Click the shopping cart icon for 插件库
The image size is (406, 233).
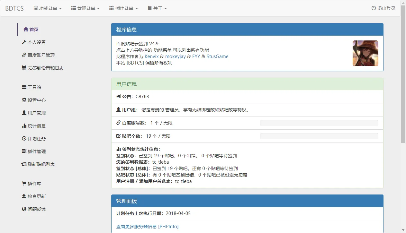click(x=24, y=184)
